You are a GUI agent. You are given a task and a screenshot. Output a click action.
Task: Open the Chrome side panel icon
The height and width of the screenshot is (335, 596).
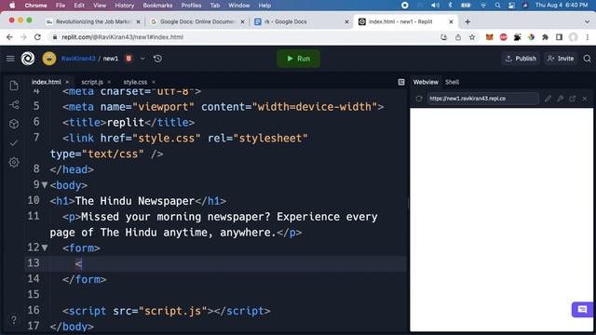click(x=559, y=37)
